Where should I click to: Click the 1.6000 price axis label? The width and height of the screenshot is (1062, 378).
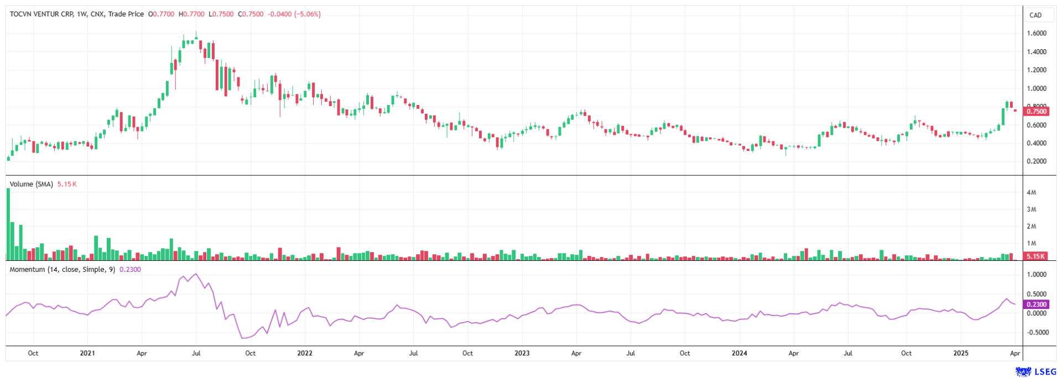(x=1036, y=33)
